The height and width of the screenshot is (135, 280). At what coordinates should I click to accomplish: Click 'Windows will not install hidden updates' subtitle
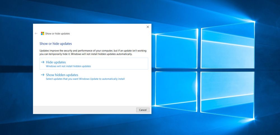pyautogui.click(x=68, y=66)
